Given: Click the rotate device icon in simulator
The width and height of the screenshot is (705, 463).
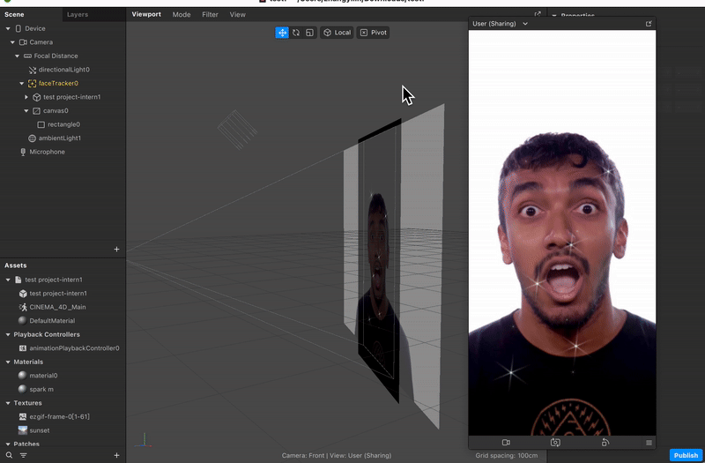Looking at the screenshot, I should (x=605, y=443).
